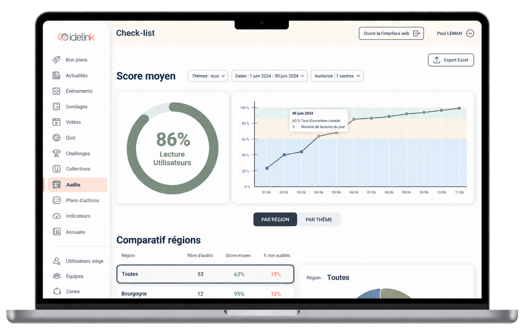Screen dimensions: 524x328
Task: Click the Audits checklist icon
Action: click(x=56, y=184)
